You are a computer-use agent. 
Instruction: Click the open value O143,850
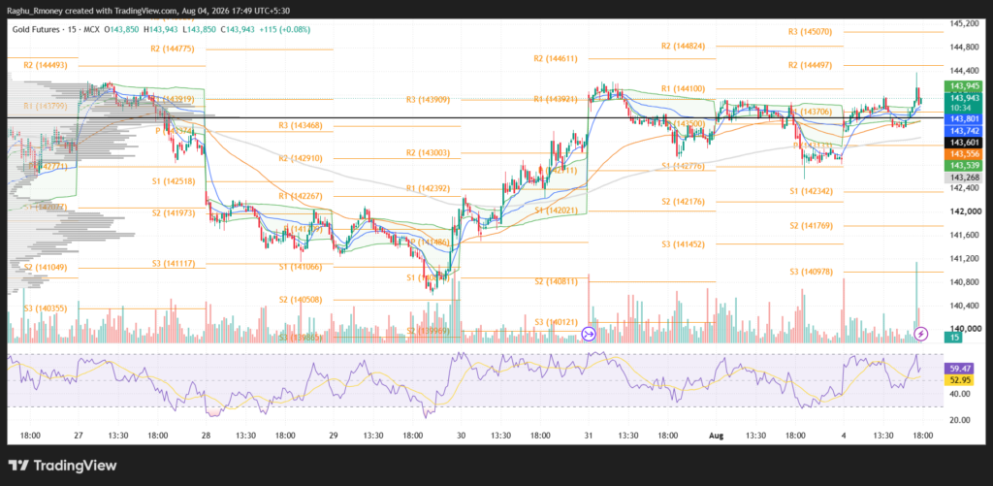tap(123, 30)
